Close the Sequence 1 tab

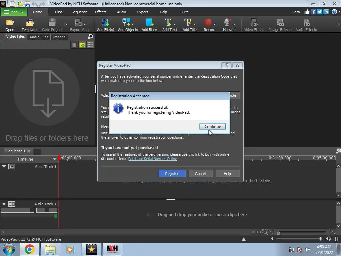pos(29,151)
